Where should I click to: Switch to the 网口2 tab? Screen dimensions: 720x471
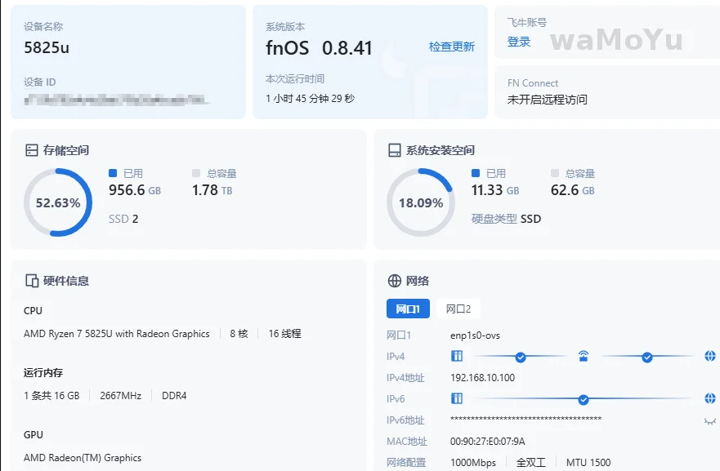(458, 309)
